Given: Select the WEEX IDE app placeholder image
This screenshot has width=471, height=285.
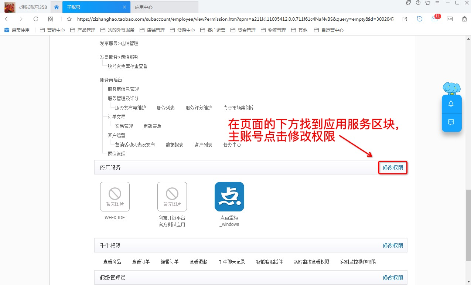Looking at the screenshot, I should click(115, 197).
